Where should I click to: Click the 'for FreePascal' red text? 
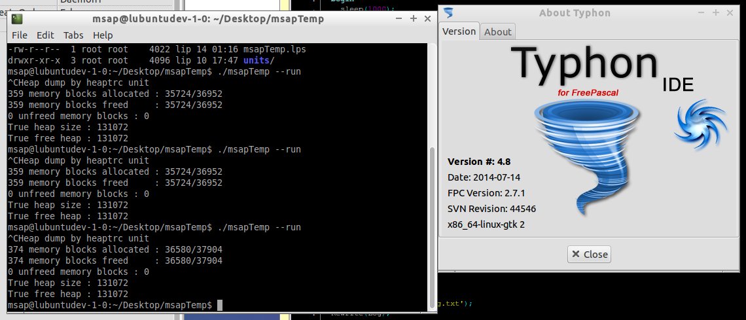(x=588, y=93)
